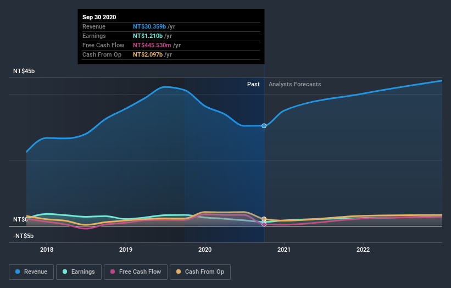Image resolution: width=451 pixels, height=288 pixels.
Task: Select the 2020 x-axis label
Action: [x=205, y=250]
